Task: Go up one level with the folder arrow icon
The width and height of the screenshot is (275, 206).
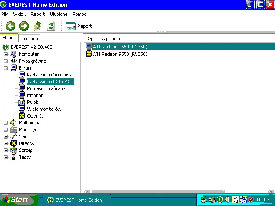Action: click(x=37, y=26)
